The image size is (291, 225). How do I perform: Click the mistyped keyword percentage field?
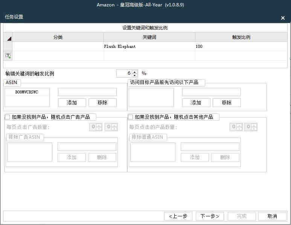pyautogui.click(x=124, y=73)
